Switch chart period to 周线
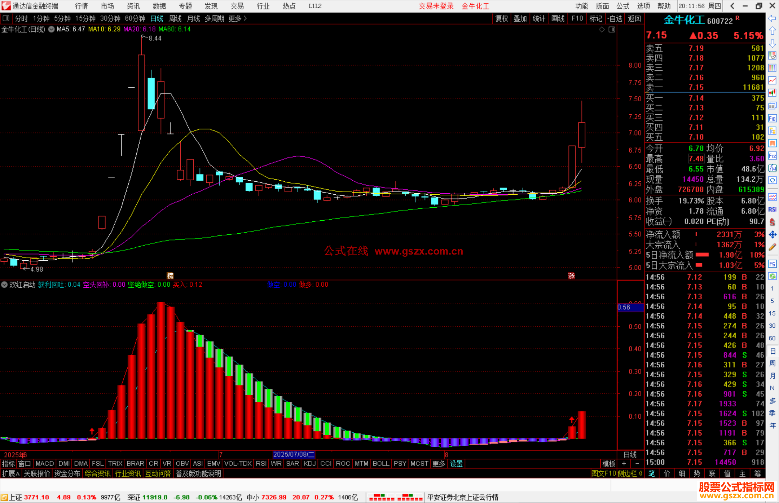779x503 pixels. (175, 18)
